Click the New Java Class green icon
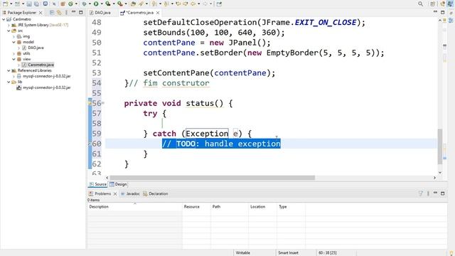The height and width of the screenshot is (256, 455). pyautogui.click(x=70, y=4)
